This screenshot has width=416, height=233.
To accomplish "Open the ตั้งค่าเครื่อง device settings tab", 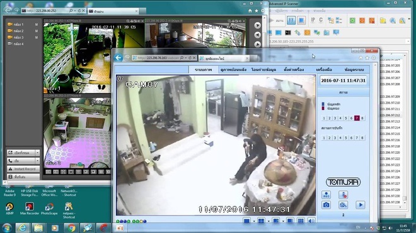I will tap(294, 70).
